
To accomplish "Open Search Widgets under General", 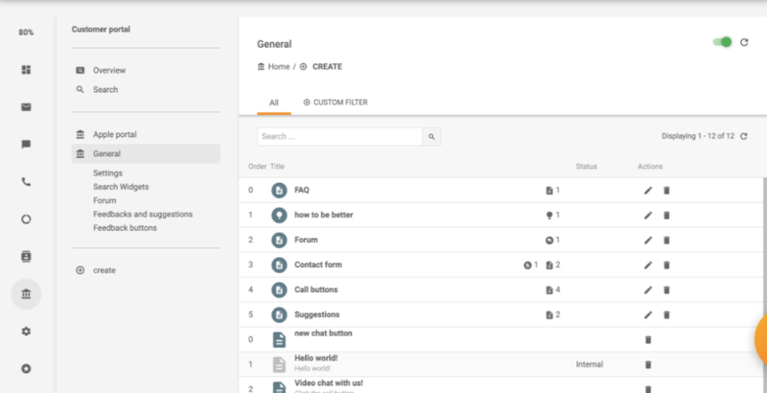I will [x=121, y=187].
